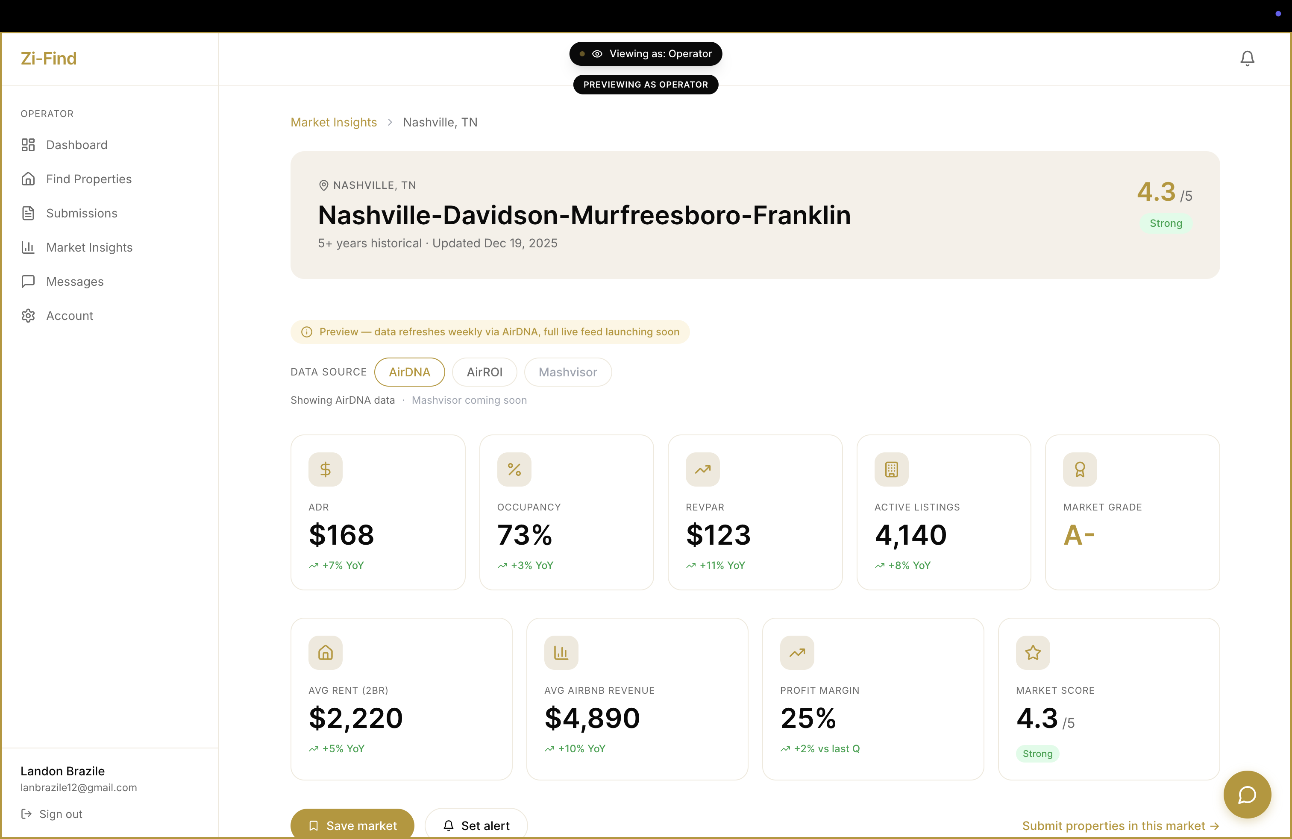1292x839 pixels.
Task: Click bell icon on Set alert button
Action: (x=449, y=825)
